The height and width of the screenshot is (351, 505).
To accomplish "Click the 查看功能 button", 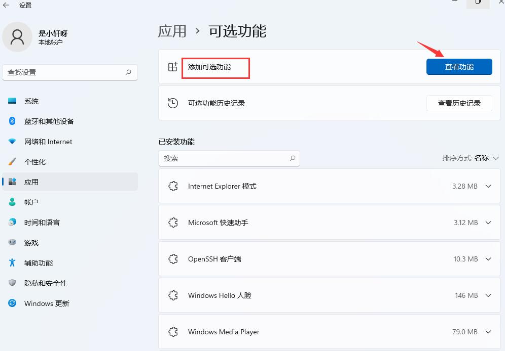I will (x=459, y=66).
